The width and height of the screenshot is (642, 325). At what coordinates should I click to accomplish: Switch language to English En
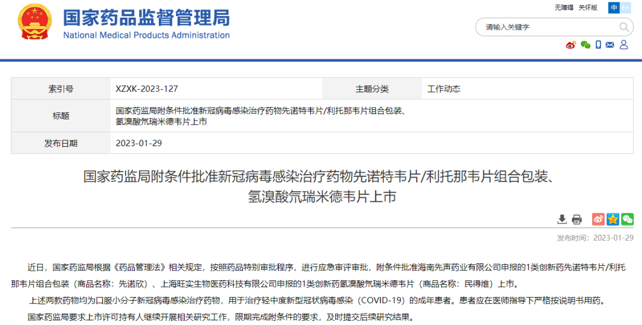click(625, 8)
